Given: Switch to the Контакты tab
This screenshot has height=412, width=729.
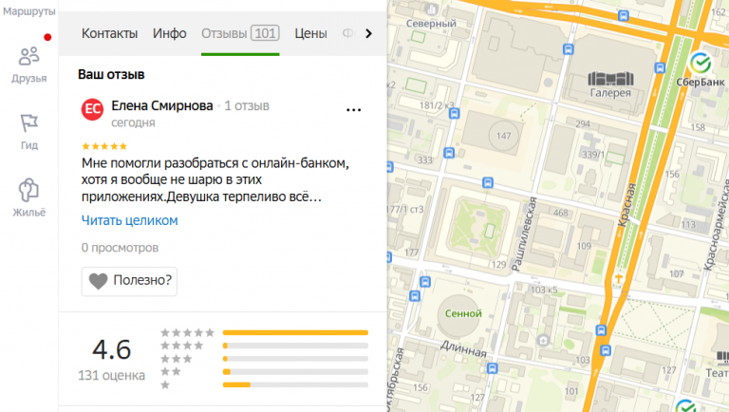Looking at the screenshot, I should pos(110,33).
